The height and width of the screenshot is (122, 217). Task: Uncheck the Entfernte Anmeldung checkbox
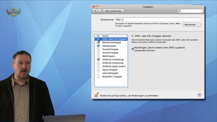[x=98, y=60]
